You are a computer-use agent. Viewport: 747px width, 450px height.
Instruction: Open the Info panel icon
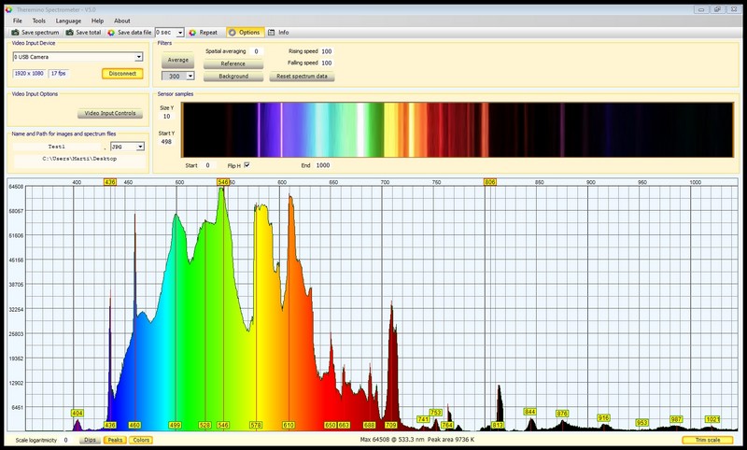(x=272, y=32)
